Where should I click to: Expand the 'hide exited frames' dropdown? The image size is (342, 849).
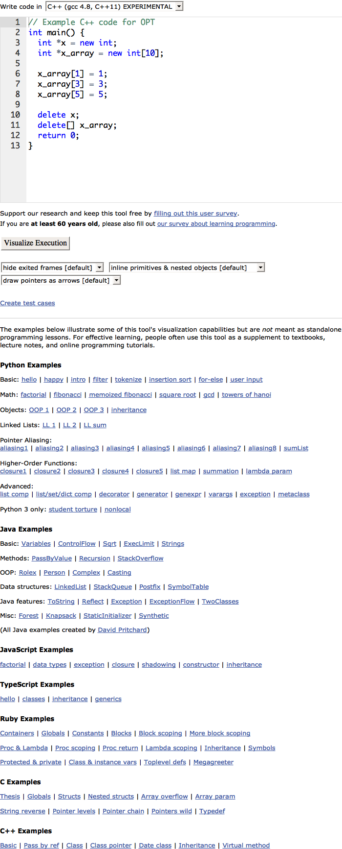52,267
